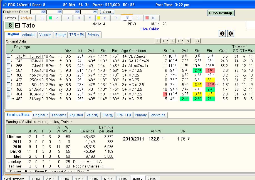255x180 pixels.
Task: Toggle the P pace filter button
Action: click(x=173, y=41)
